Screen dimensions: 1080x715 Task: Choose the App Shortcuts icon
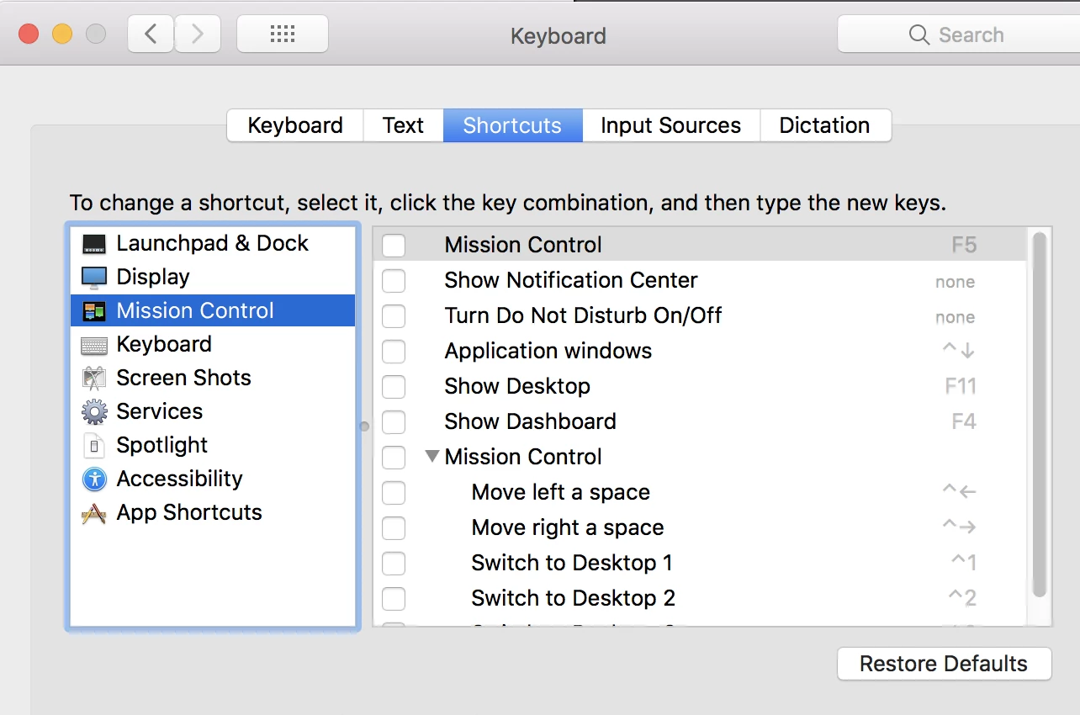(x=94, y=513)
